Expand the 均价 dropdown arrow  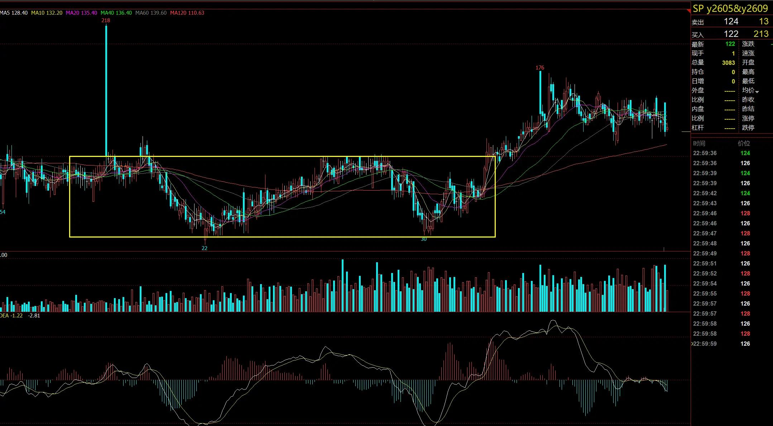pos(757,92)
